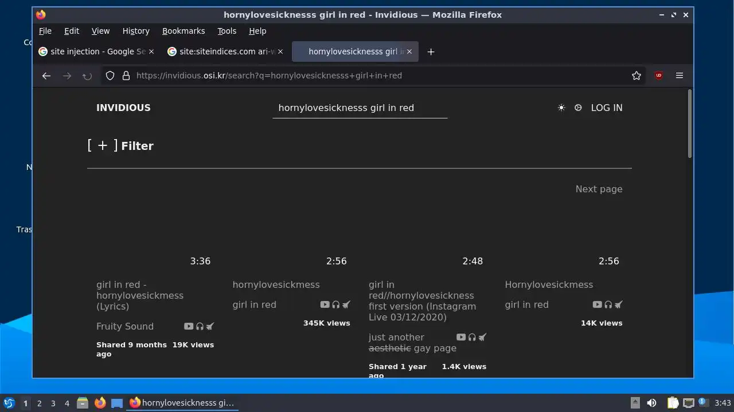Go back to previous page

point(46,76)
